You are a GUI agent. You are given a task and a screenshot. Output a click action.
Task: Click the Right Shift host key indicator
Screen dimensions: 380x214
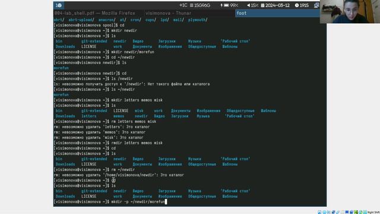click(x=373, y=212)
